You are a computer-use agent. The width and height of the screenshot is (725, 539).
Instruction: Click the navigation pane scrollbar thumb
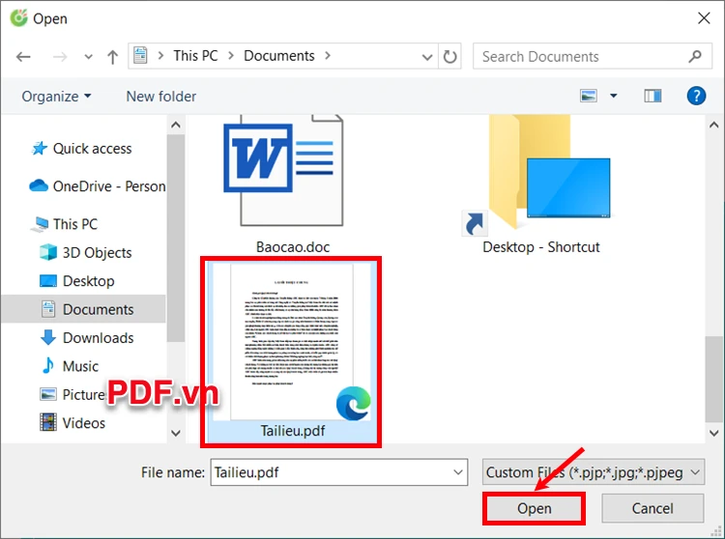click(176, 238)
